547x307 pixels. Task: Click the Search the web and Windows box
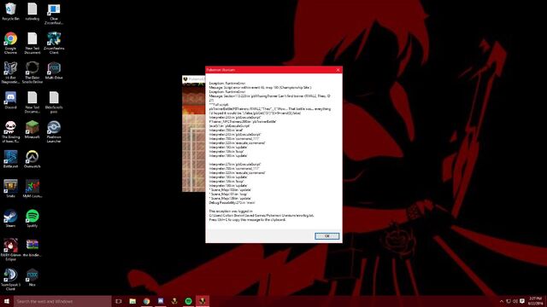[x=62, y=301]
